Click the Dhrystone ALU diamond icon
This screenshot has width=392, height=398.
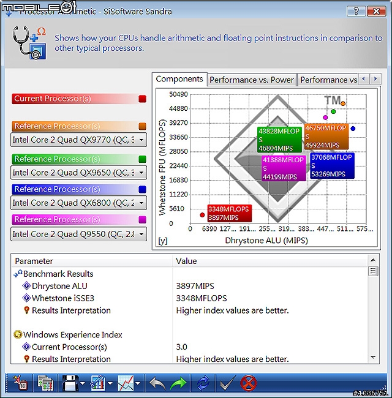[x=26, y=286]
